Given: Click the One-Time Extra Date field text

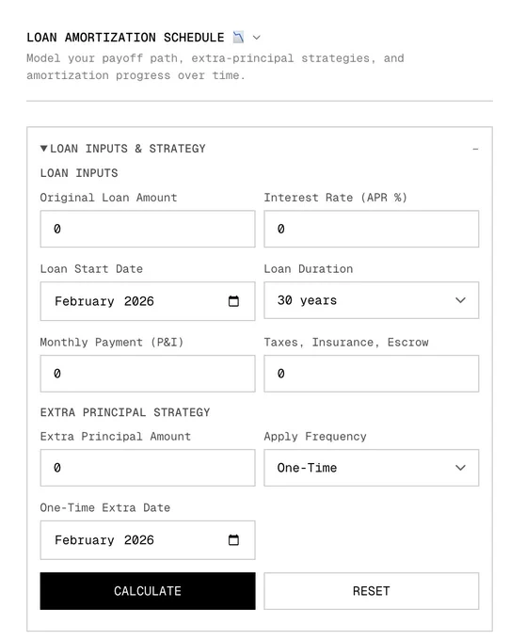Looking at the screenshot, I should tap(104, 540).
